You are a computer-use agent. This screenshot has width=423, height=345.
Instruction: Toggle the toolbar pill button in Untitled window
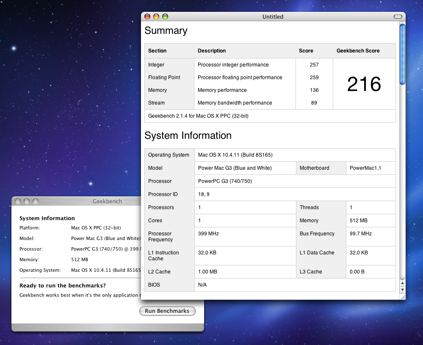tap(398, 17)
